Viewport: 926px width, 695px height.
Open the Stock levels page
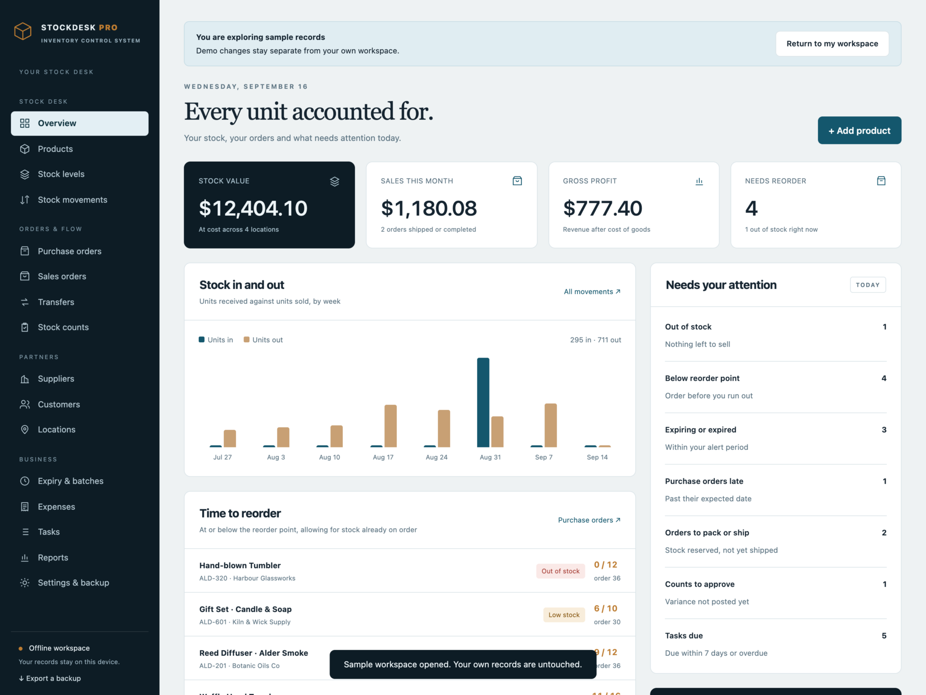(x=80, y=174)
